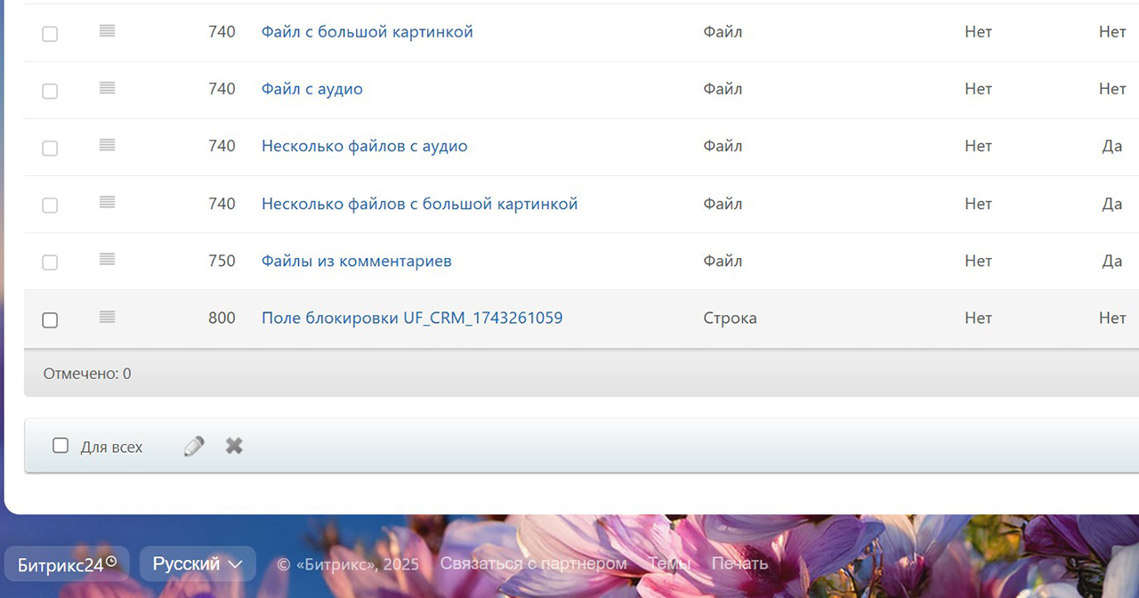The height and width of the screenshot is (598, 1139).
Task: Open Поле блокировки UF_CRM_1743261059 link
Action: click(412, 318)
